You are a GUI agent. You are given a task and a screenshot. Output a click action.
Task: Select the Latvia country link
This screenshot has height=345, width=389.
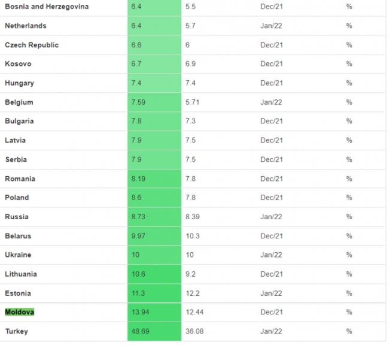tap(16, 140)
